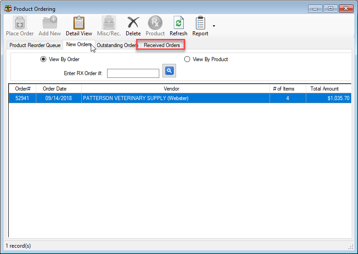358x254 pixels.
Task: Click the window resize grip in status bar
Action: (x=351, y=247)
